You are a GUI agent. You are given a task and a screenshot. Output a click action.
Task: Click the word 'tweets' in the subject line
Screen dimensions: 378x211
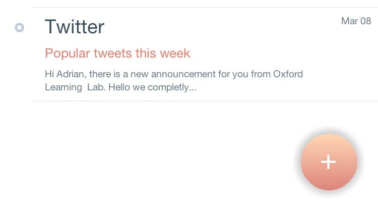tap(114, 52)
